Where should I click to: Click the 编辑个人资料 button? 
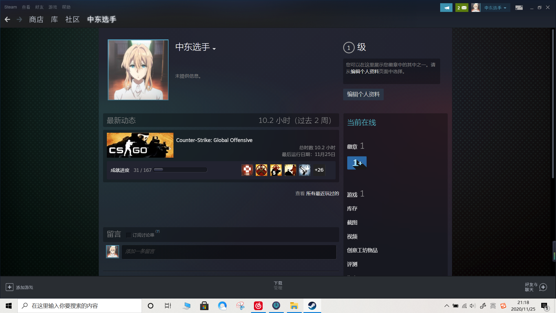(x=363, y=94)
